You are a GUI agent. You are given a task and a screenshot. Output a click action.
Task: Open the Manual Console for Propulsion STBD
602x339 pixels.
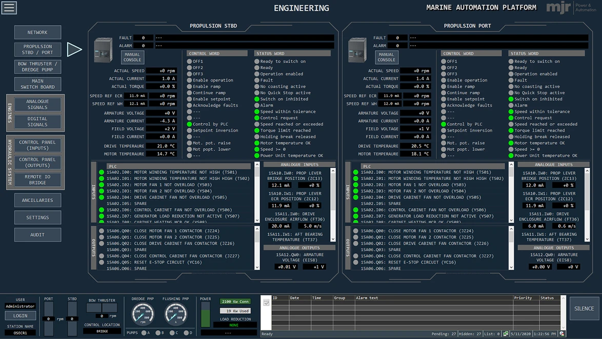[x=132, y=57]
